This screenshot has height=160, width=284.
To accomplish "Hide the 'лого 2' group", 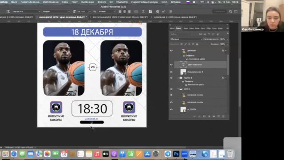I will [x=171, y=89].
